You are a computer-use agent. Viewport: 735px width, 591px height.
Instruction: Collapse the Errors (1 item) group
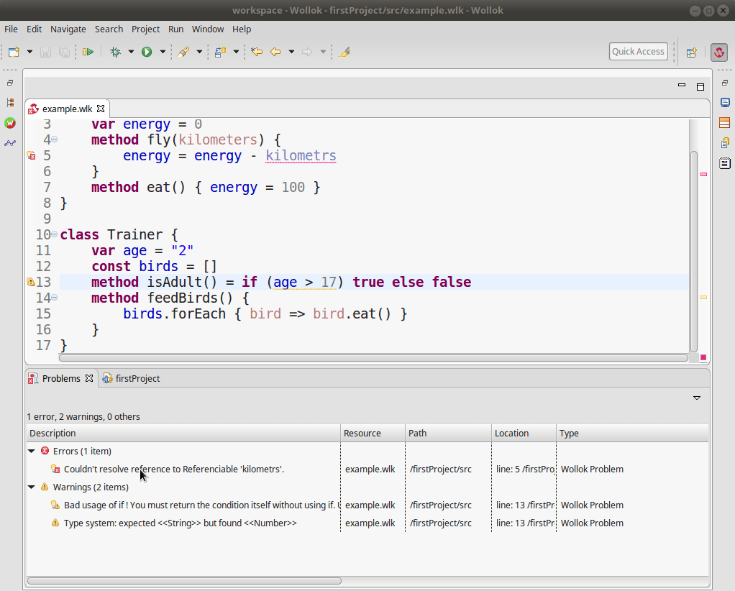point(32,452)
